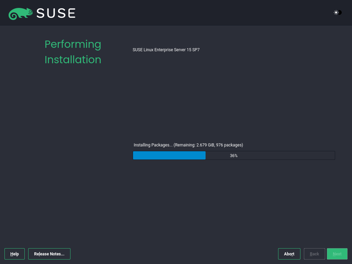The height and width of the screenshot is (264, 352).
Task: Click the "Installing Packages..." status text
Action: (153, 145)
